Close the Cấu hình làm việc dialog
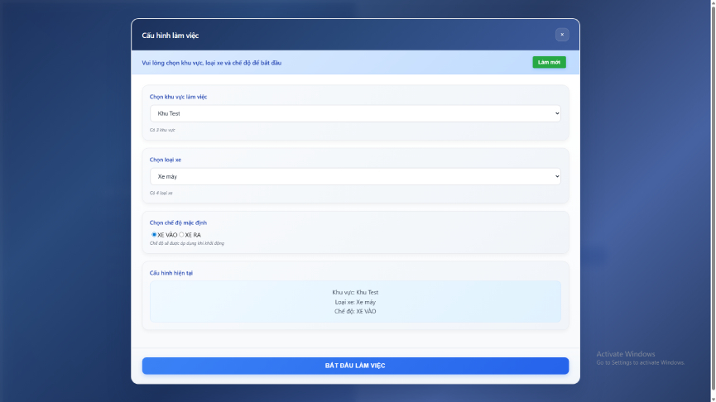 point(562,35)
